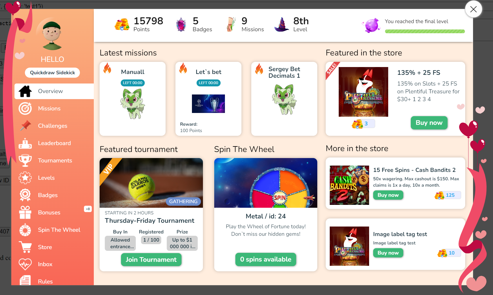The image size is (493, 295).
Task: Click the Badges rosette icon
Action: tap(25, 195)
